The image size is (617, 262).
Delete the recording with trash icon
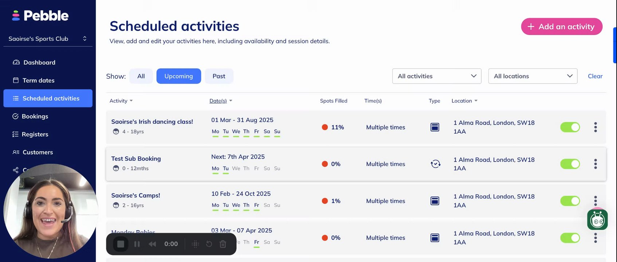[x=223, y=244]
